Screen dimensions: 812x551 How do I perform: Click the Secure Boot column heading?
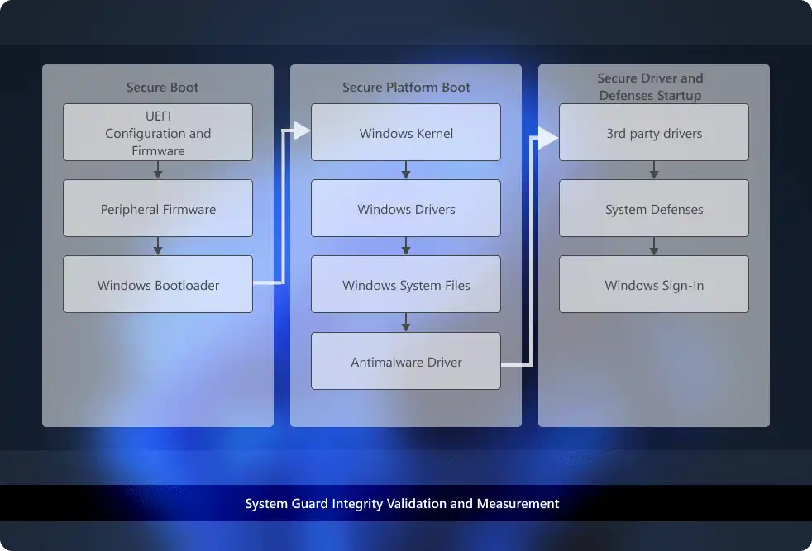click(x=162, y=87)
